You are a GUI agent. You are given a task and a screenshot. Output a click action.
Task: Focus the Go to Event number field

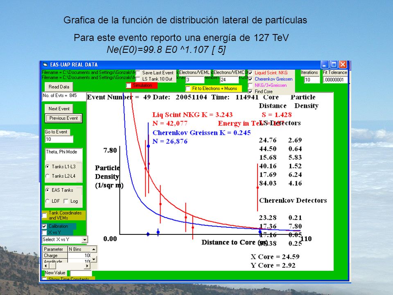tap(59, 139)
